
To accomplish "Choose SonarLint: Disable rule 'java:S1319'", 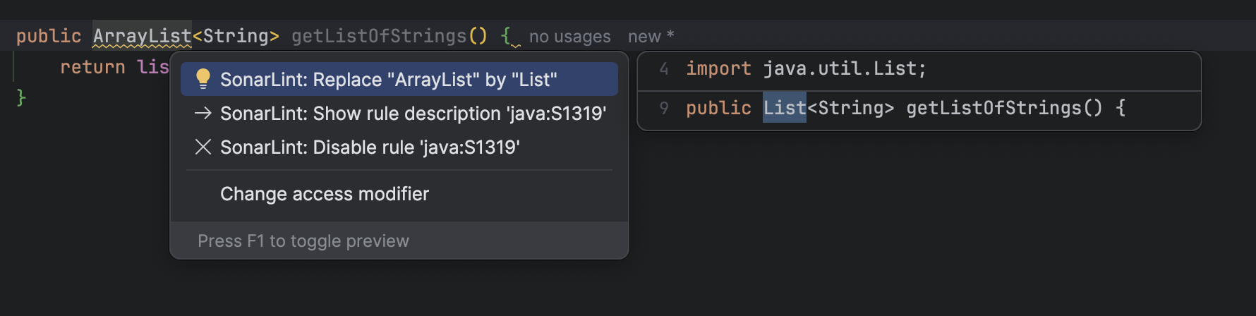I will coord(370,147).
